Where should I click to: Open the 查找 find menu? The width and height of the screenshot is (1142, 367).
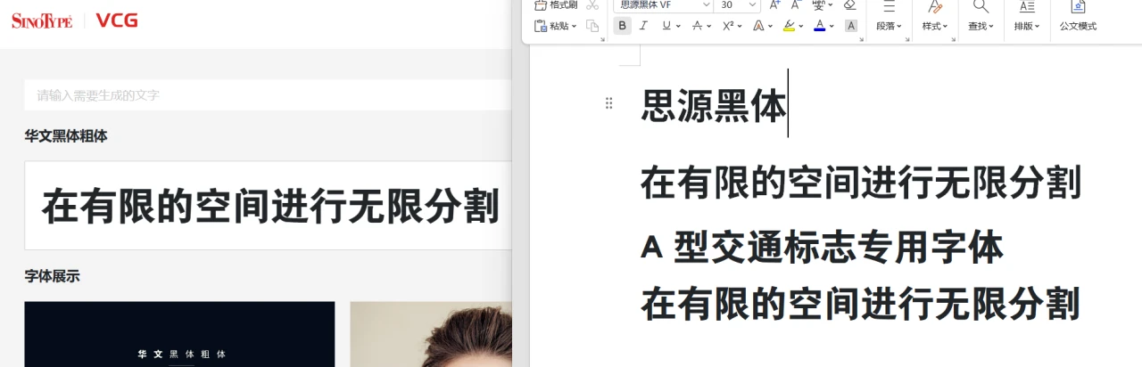[x=981, y=17]
